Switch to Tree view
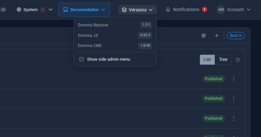The height and width of the screenshot is (137, 261). (x=223, y=59)
